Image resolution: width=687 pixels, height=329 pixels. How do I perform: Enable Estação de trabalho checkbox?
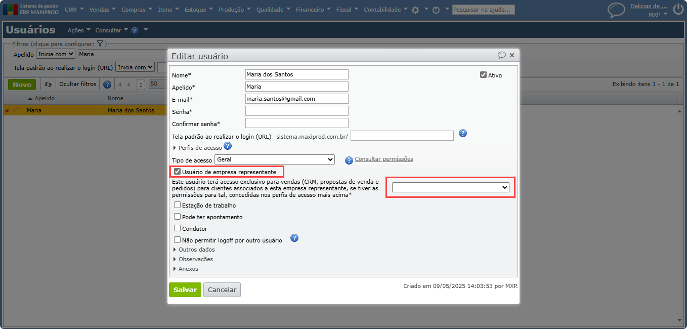click(177, 205)
